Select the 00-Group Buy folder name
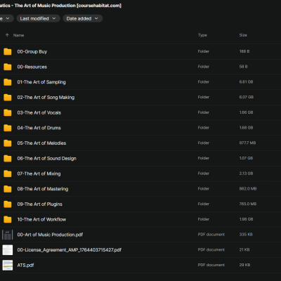Screen dimensions: 281x281 [32, 51]
